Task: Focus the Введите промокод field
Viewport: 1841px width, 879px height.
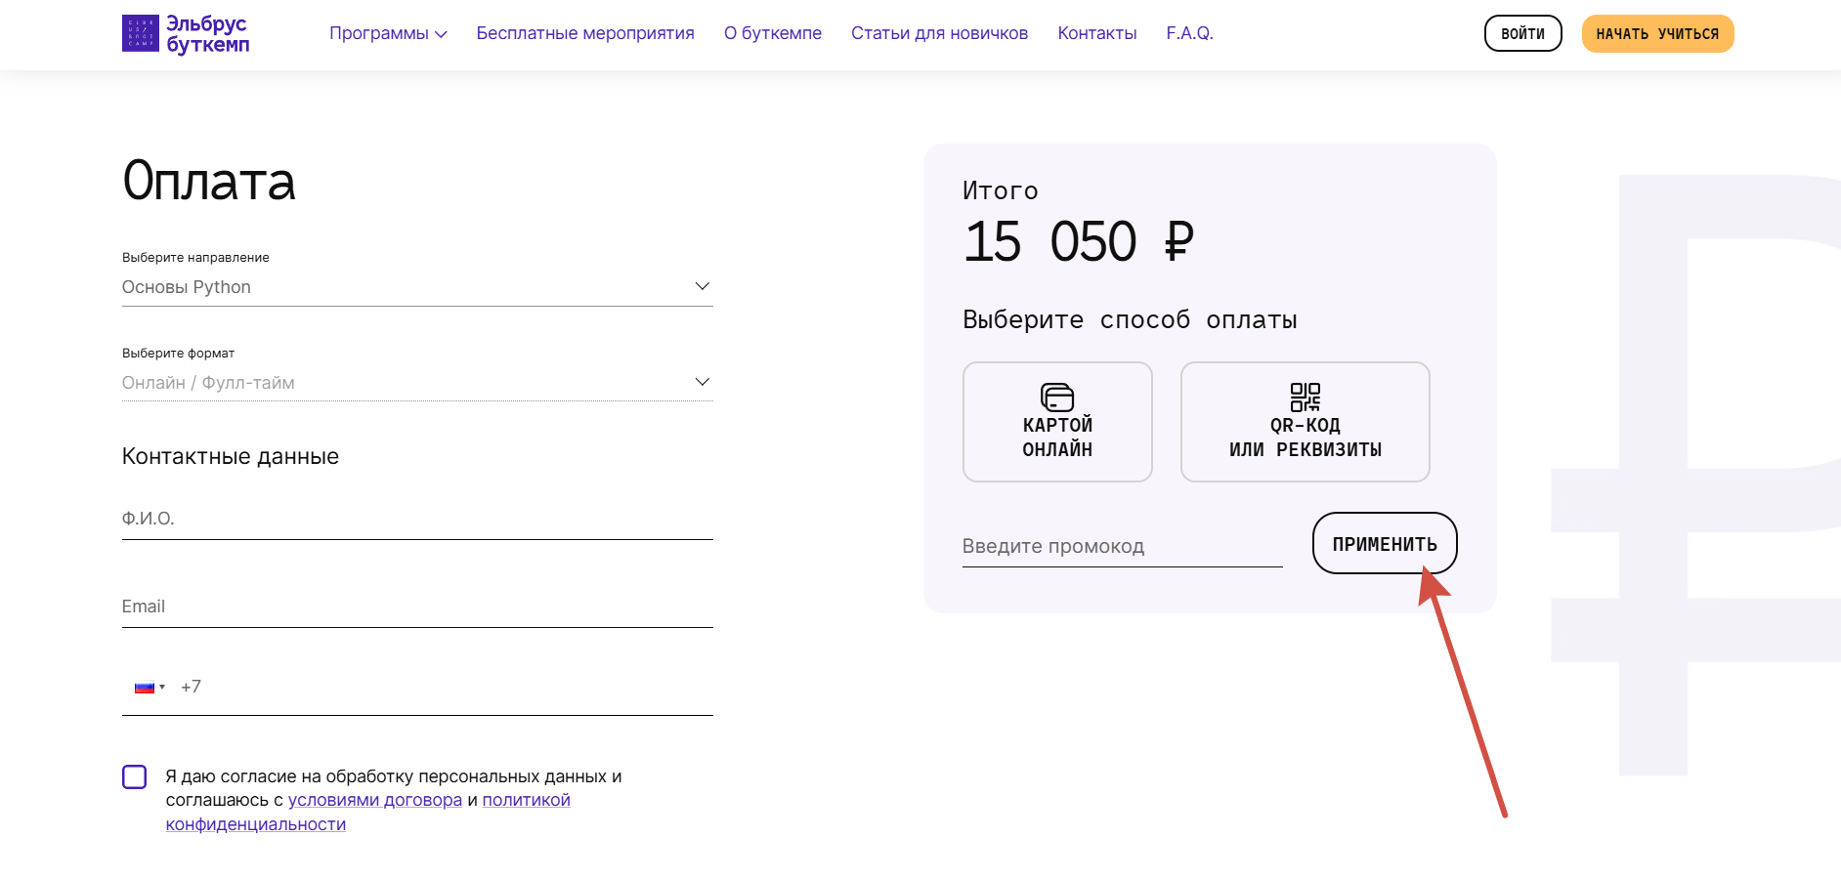Action: pyautogui.click(x=1122, y=546)
